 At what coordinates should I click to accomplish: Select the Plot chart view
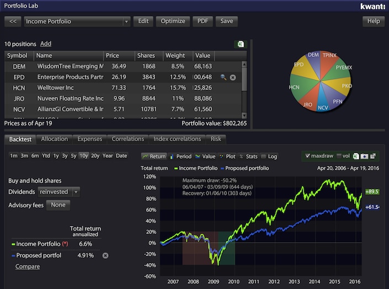point(227,157)
